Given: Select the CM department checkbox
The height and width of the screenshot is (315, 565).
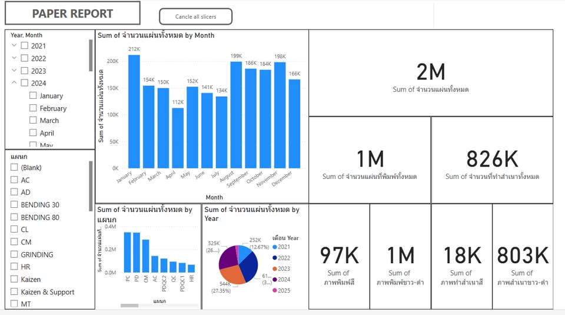Looking at the screenshot, I should pyautogui.click(x=14, y=241).
